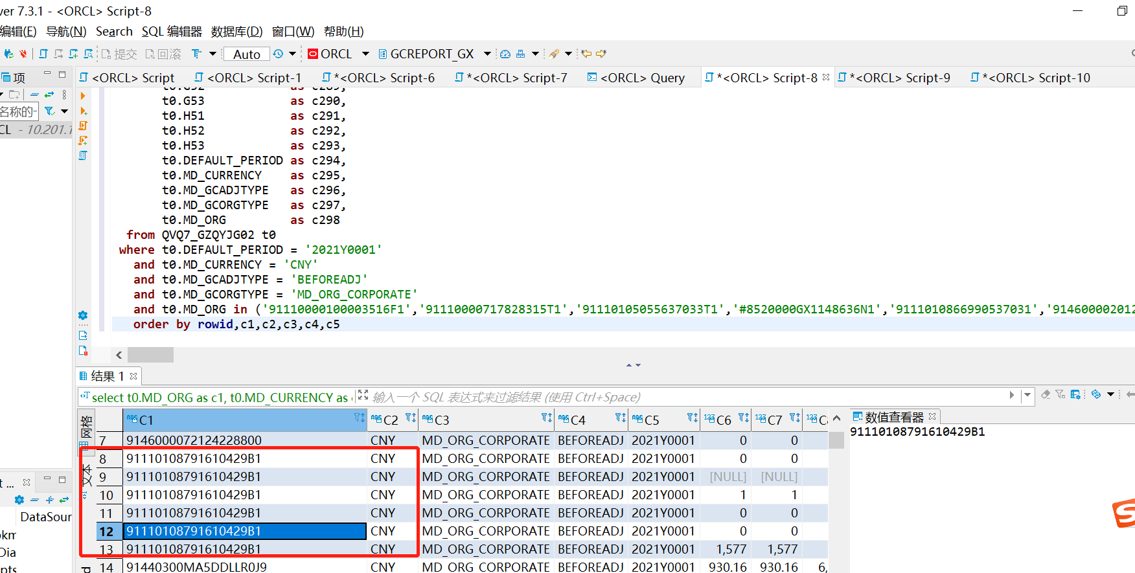Click the export script icon below the gear

[x=83, y=335]
